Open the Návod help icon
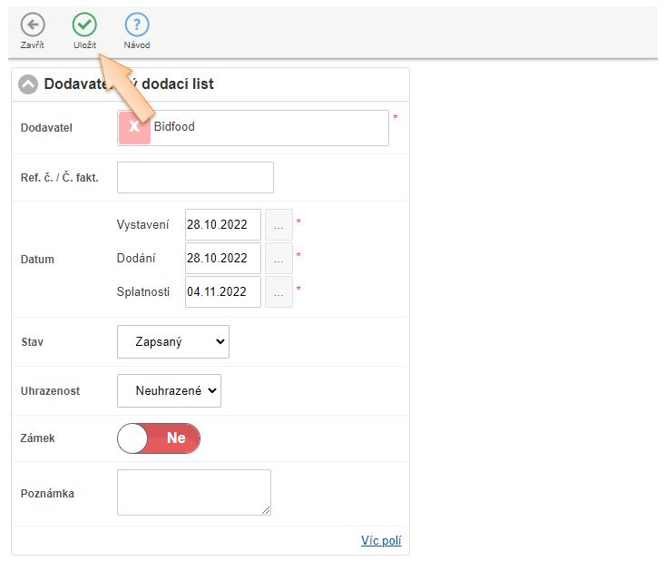 tap(137, 25)
